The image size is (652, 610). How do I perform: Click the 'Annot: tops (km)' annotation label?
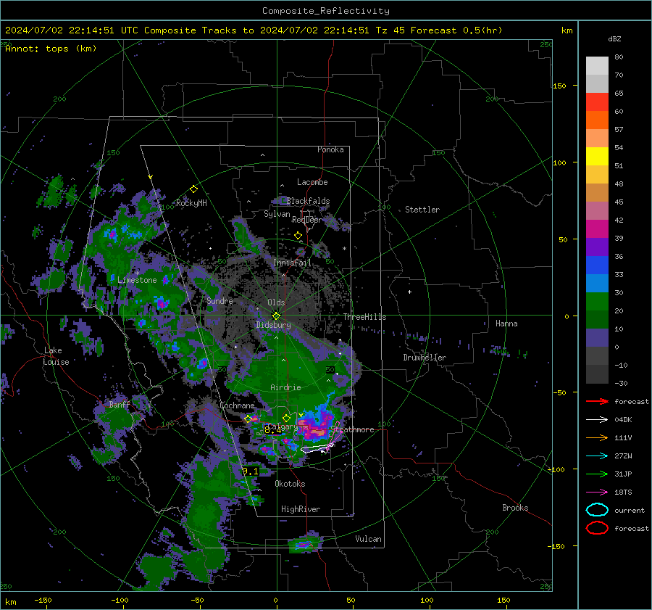[51, 49]
